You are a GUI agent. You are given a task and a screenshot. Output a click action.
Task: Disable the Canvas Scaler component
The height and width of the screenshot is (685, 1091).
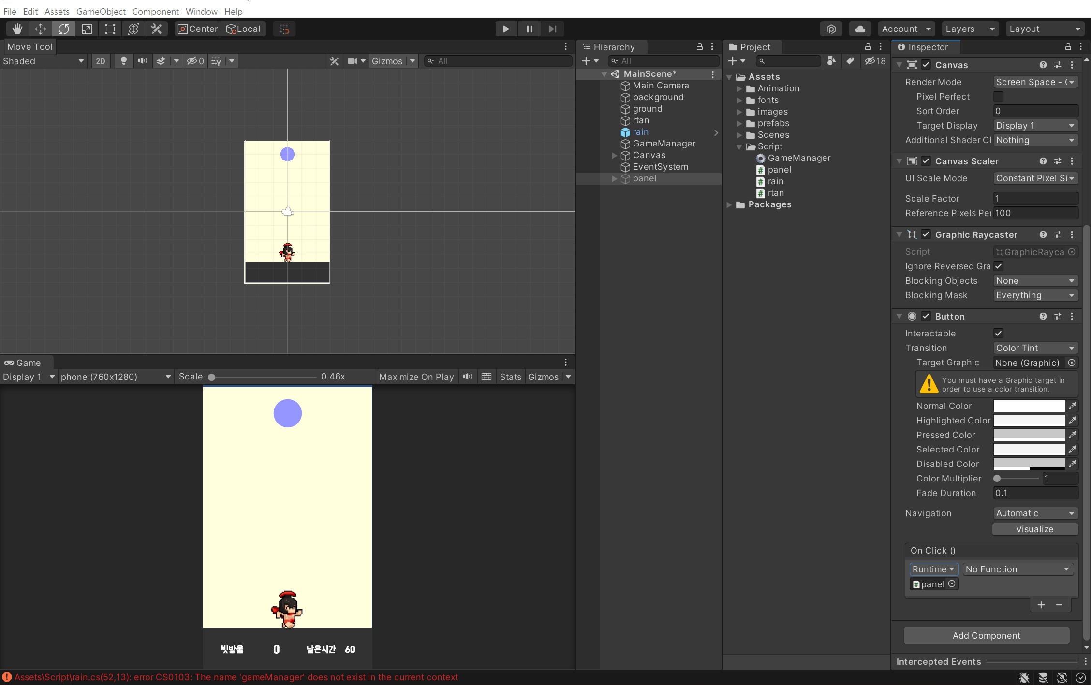click(926, 161)
